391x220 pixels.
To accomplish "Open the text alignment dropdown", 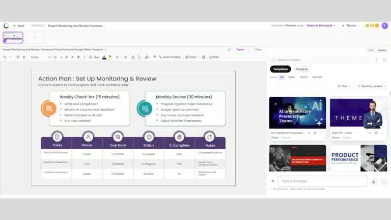I will click(x=118, y=57).
